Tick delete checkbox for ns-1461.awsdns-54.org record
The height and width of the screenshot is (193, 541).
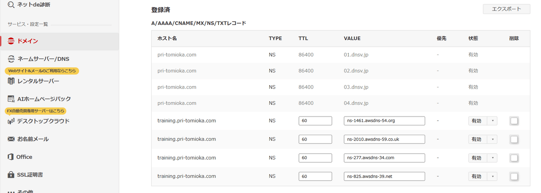tap(514, 121)
